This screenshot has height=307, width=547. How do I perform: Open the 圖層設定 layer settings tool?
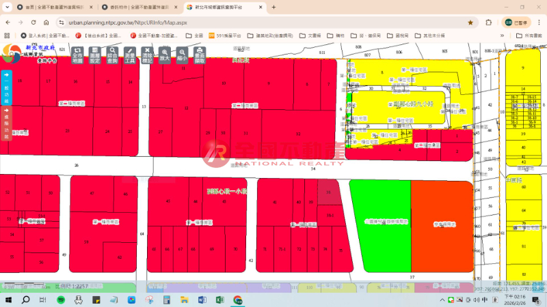pyautogui.click(x=95, y=55)
